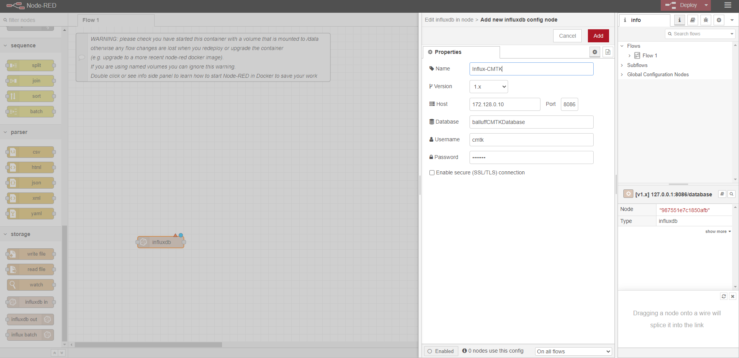Click the 'show more' link
The height and width of the screenshot is (358, 739).
(718, 231)
